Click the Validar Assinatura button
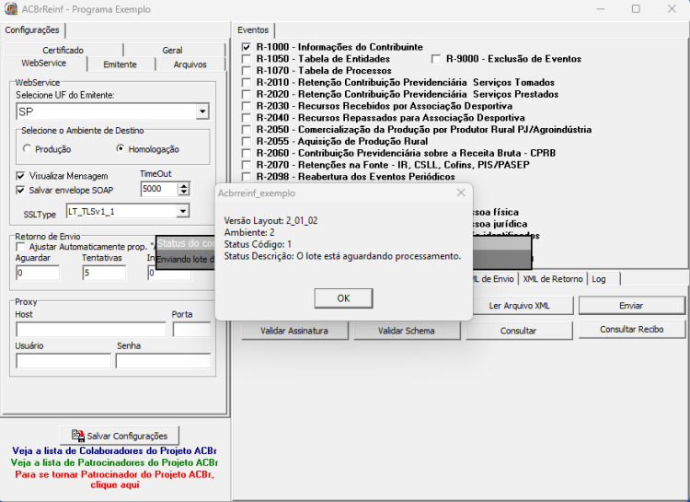The height and width of the screenshot is (502, 690). tap(294, 331)
